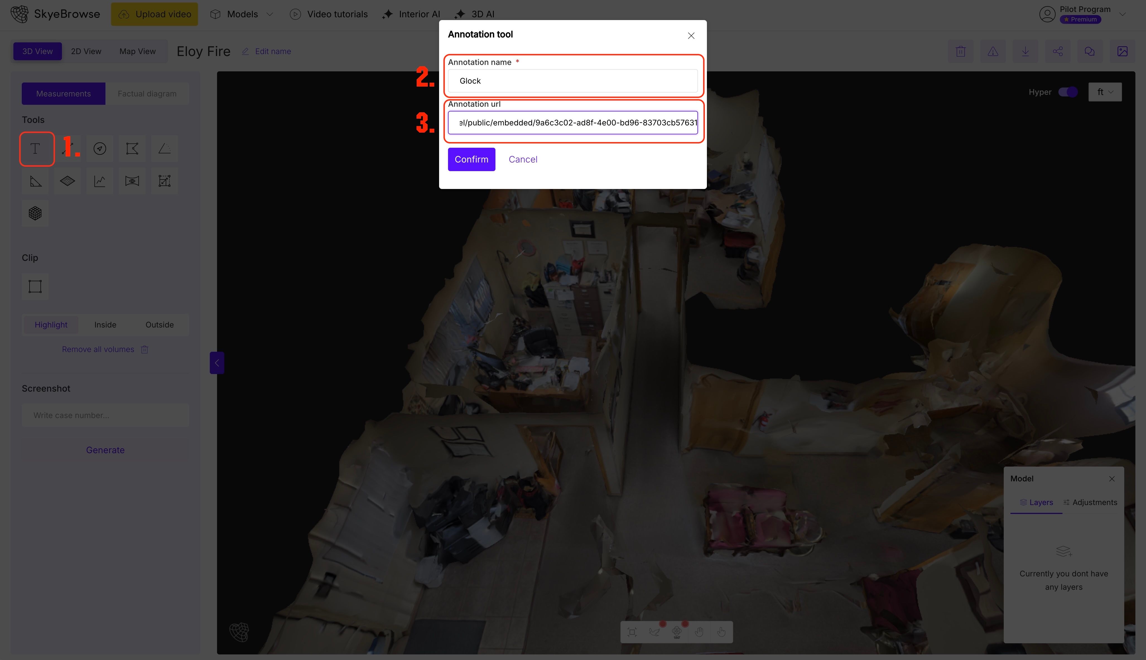Image resolution: width=1146 pixels, height=660 pixels.
Task: Click the trash delete model icon
Action: [x=960, y=51]
